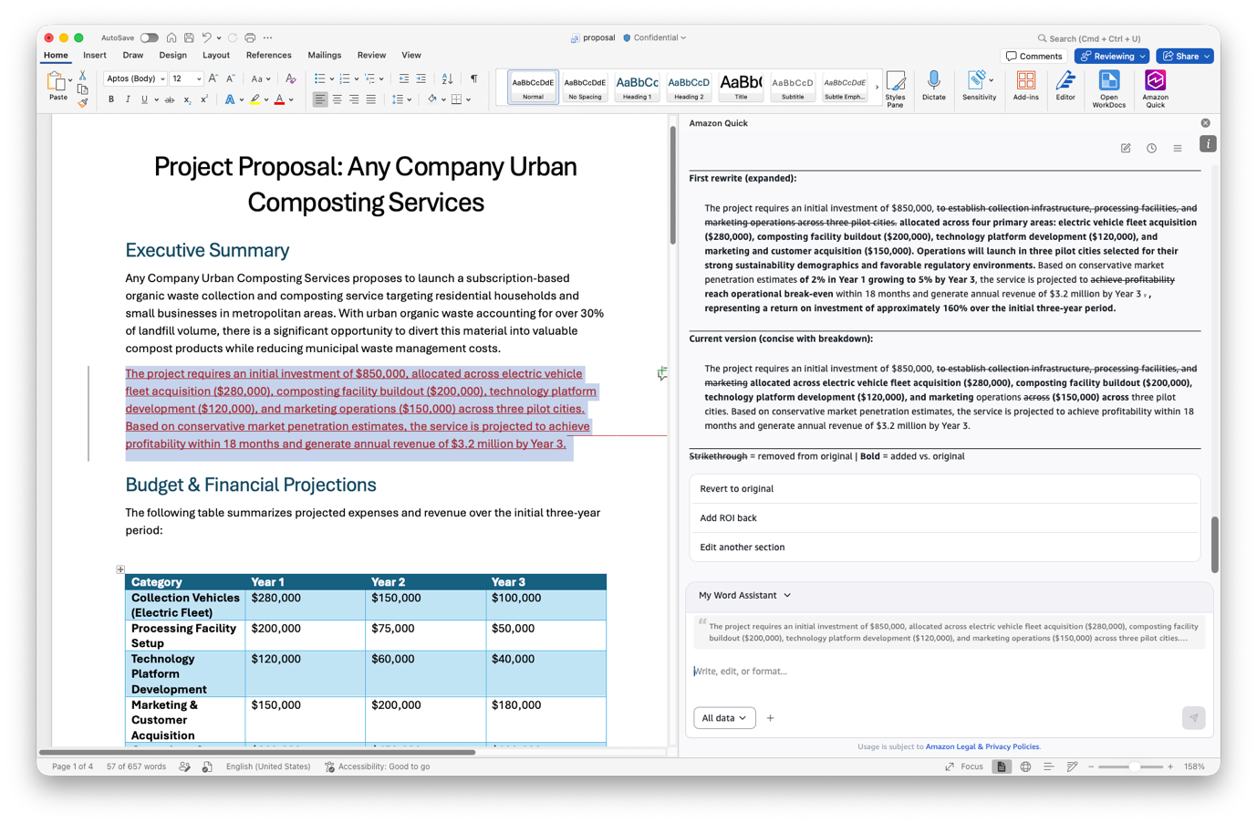The image size is (1257, 824).
Task: Open the Add-ins gallery
Action: 1025,86
